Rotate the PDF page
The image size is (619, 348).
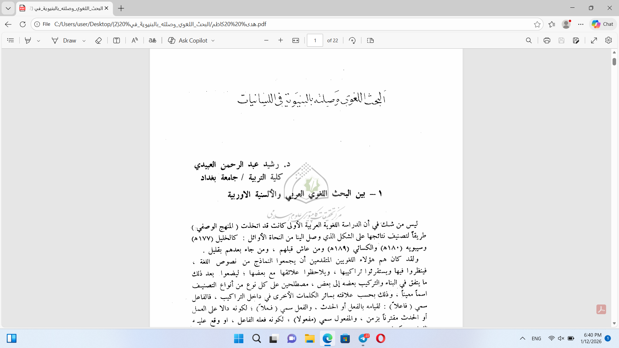click(x=352, y=40)
